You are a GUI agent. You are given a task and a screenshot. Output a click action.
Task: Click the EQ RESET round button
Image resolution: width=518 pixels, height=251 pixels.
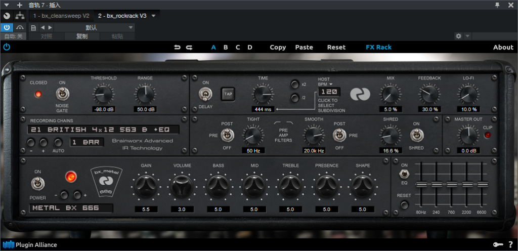pos(404,205)
